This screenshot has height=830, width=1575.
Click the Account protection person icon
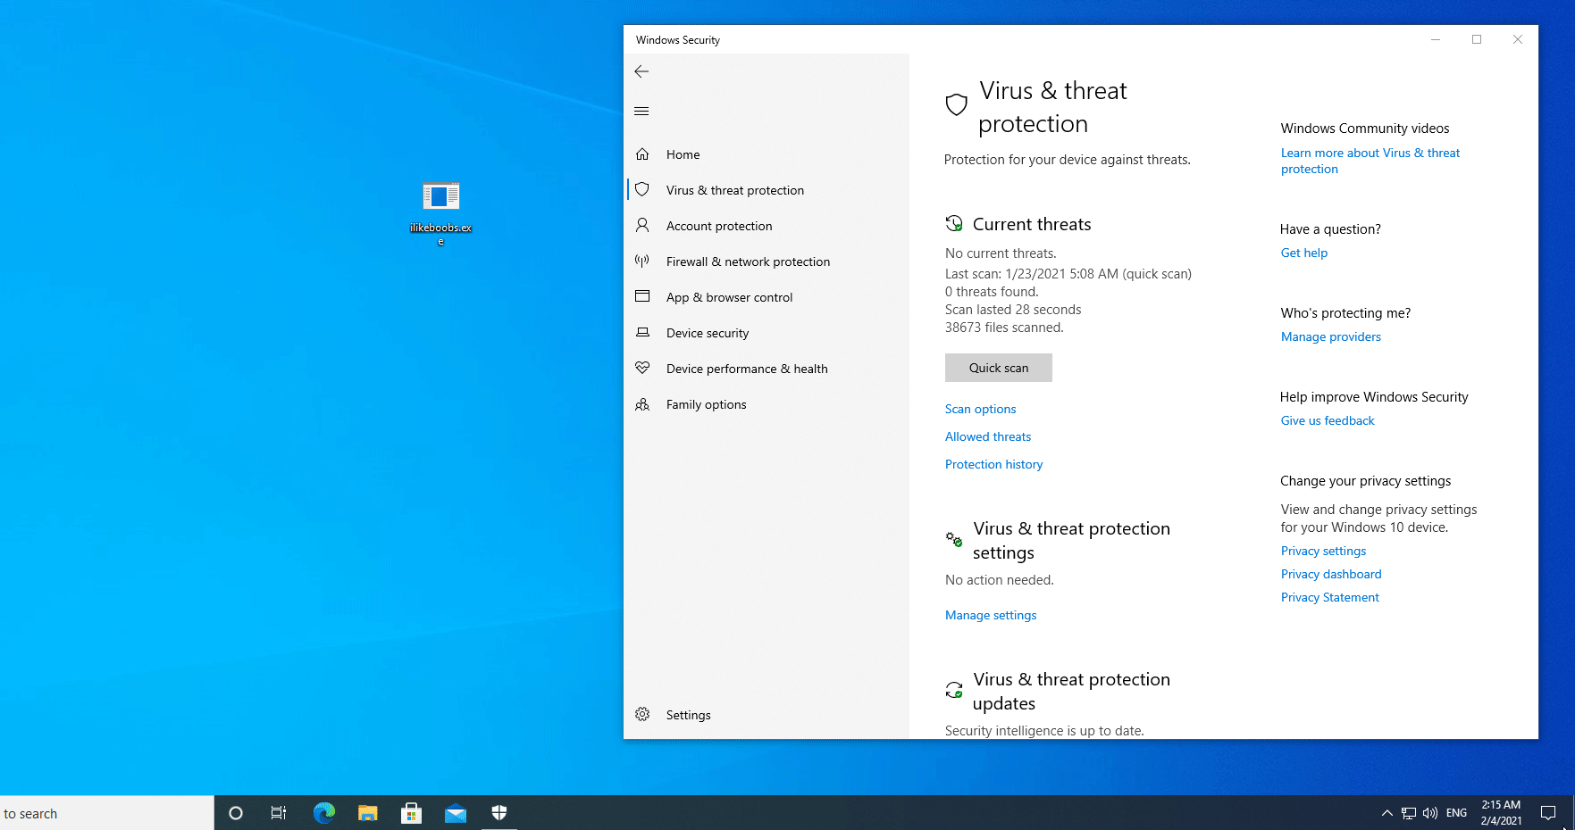642,225
